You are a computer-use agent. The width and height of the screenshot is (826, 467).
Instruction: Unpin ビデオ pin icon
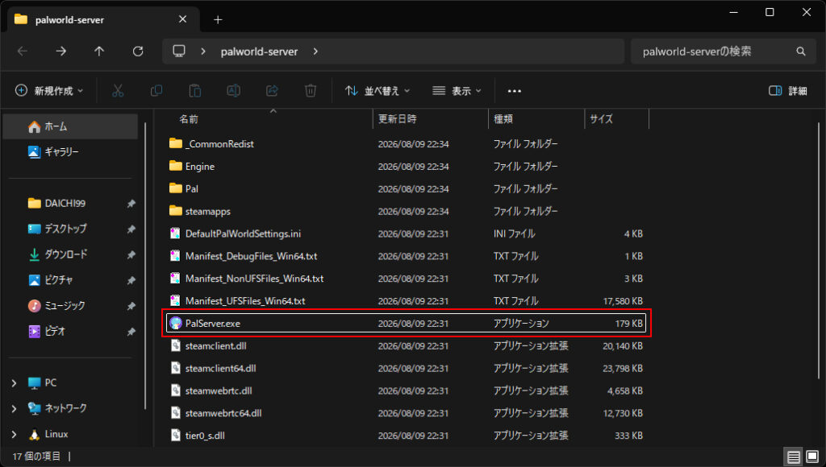pyautogui.click(x=131, y=331)
